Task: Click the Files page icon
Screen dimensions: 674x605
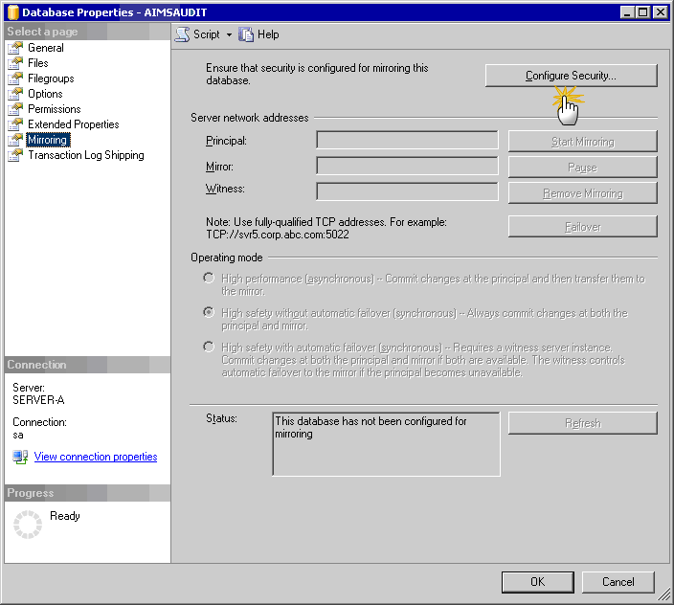Action: pyautogui.click(x=15, y=63)
